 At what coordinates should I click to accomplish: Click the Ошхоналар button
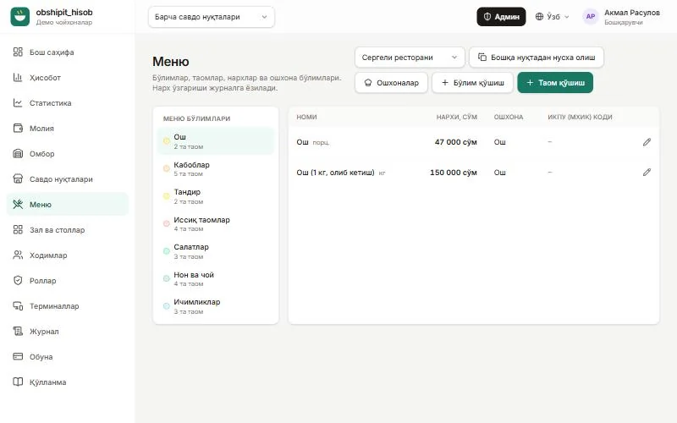pyautogui.click(x=391, y=82)
